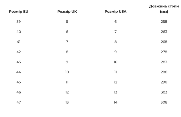Select EU size 40 cell
The image size is (181, 117).
19,32
